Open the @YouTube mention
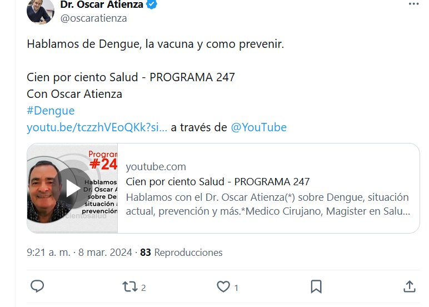This screenshot has width=429, height=307. [259, 127]
